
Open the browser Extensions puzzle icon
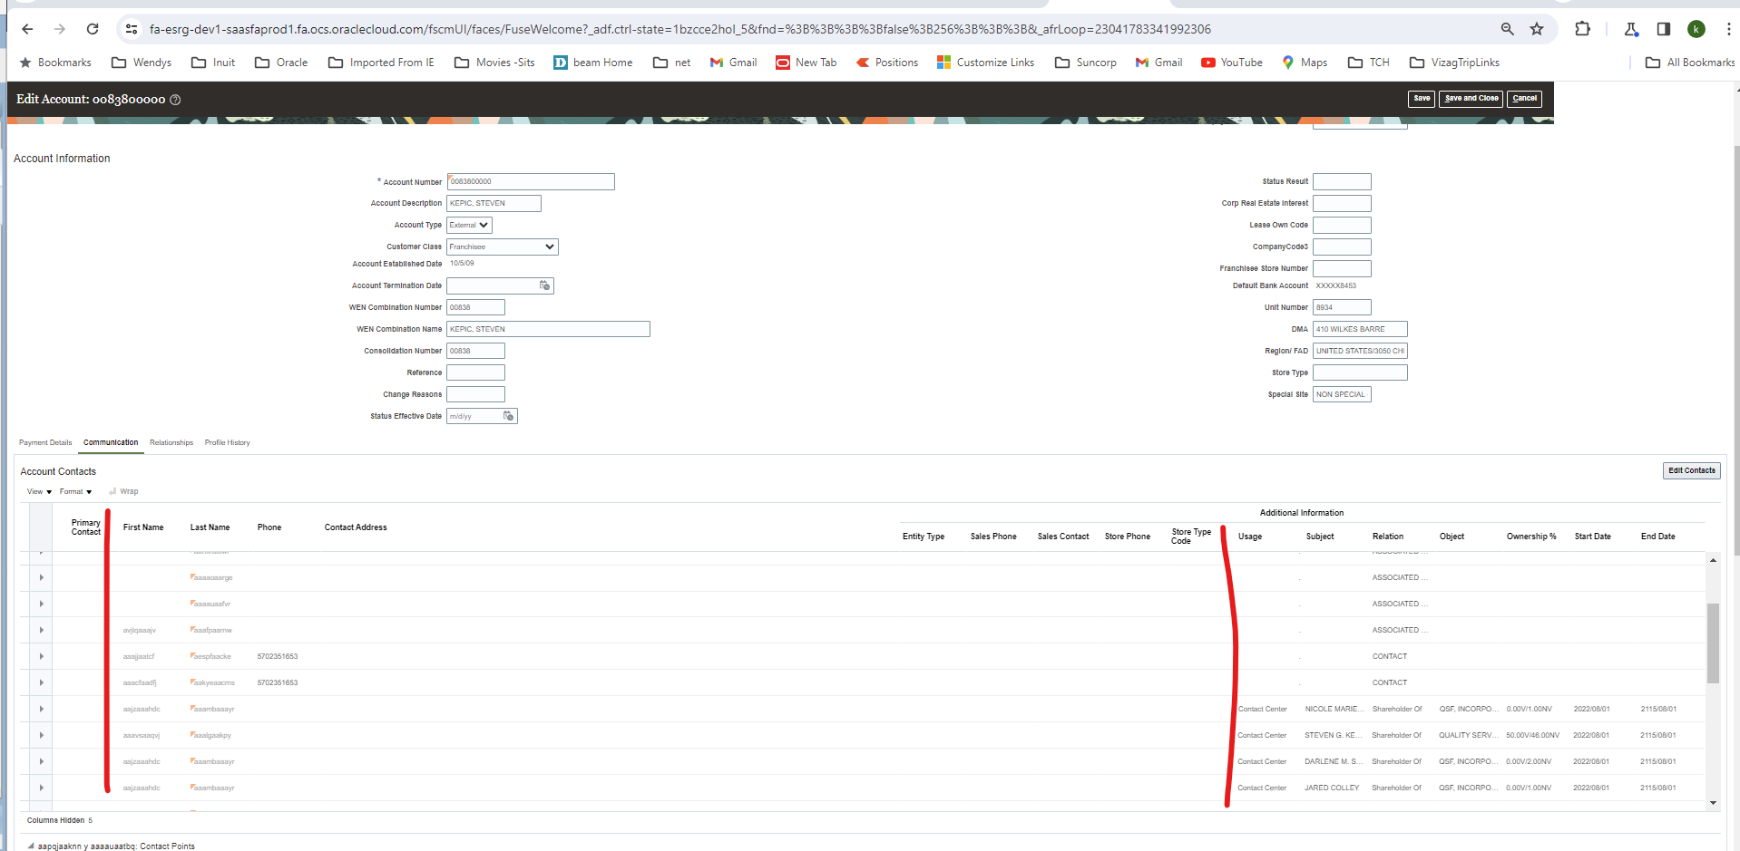tap(1582, 29)
